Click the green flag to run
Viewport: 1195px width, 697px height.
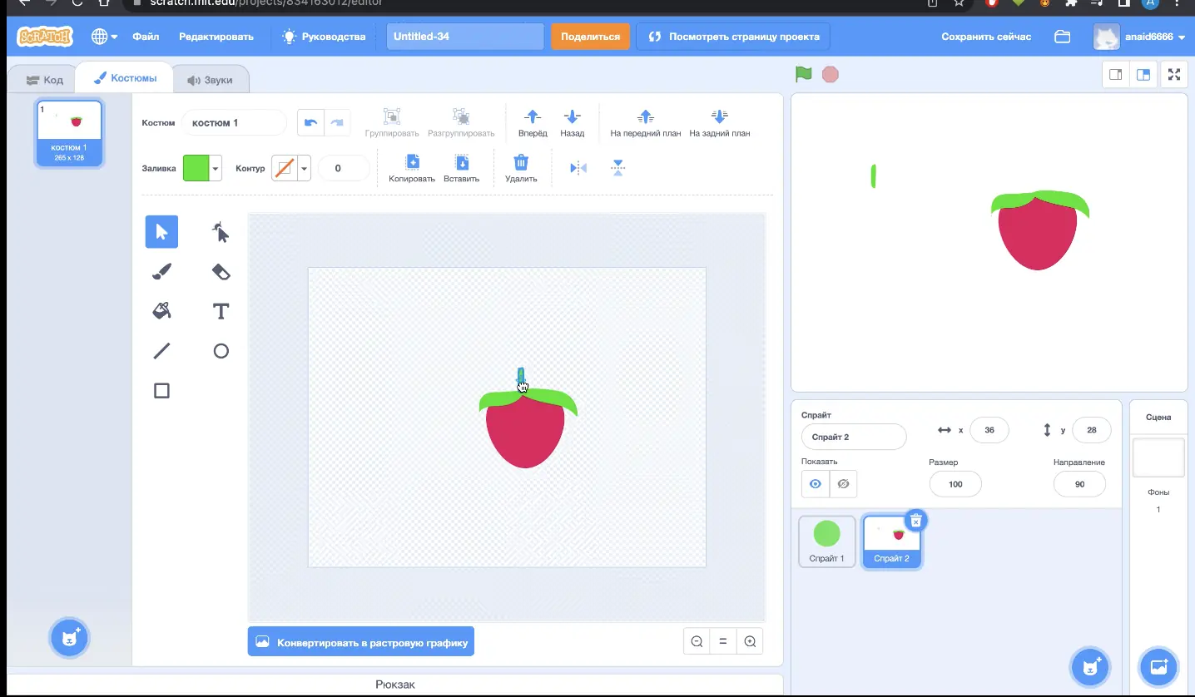803,74
